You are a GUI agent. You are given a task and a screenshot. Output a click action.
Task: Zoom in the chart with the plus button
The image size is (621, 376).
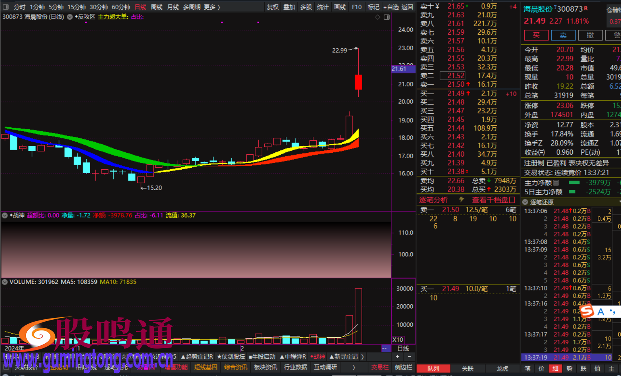click(x=398, y=357)
